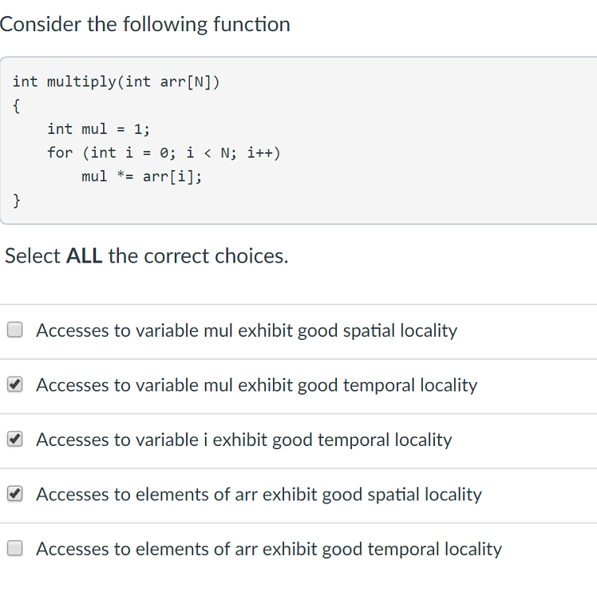Image resolution: width=597 pixels, height=592 pixels.
Task: Click label 'elements of arr exhibit good temporal locality'
Action: (318, 550)
